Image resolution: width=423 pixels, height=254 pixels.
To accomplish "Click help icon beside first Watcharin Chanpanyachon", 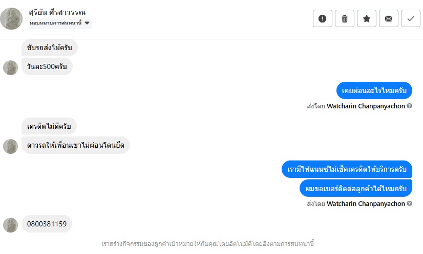I will [x=409, y=106].
